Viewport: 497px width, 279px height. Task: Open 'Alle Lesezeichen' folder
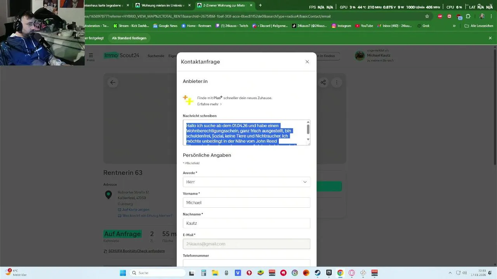(478, 26)
